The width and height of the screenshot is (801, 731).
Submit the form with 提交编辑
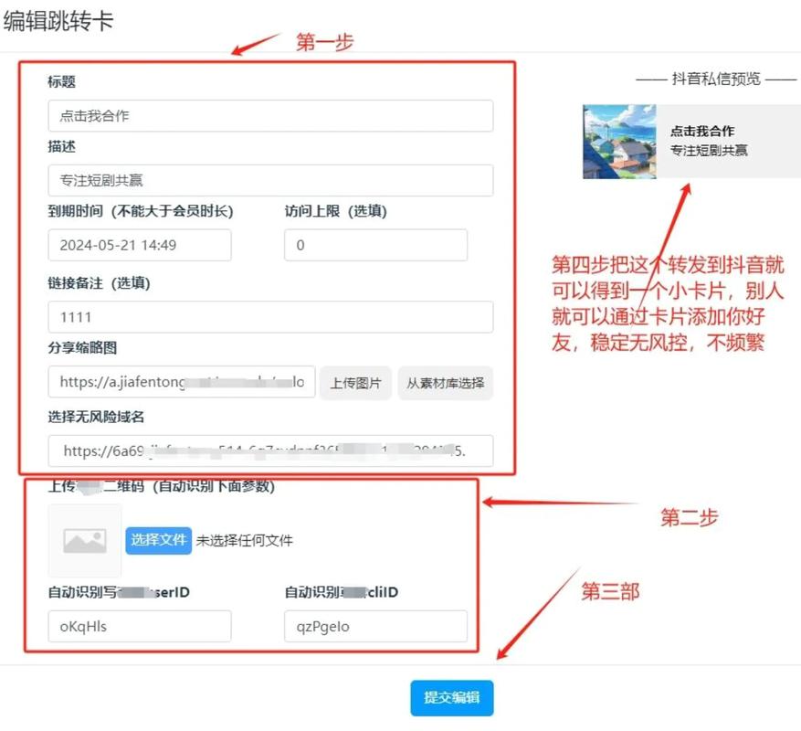pos(451,697)
